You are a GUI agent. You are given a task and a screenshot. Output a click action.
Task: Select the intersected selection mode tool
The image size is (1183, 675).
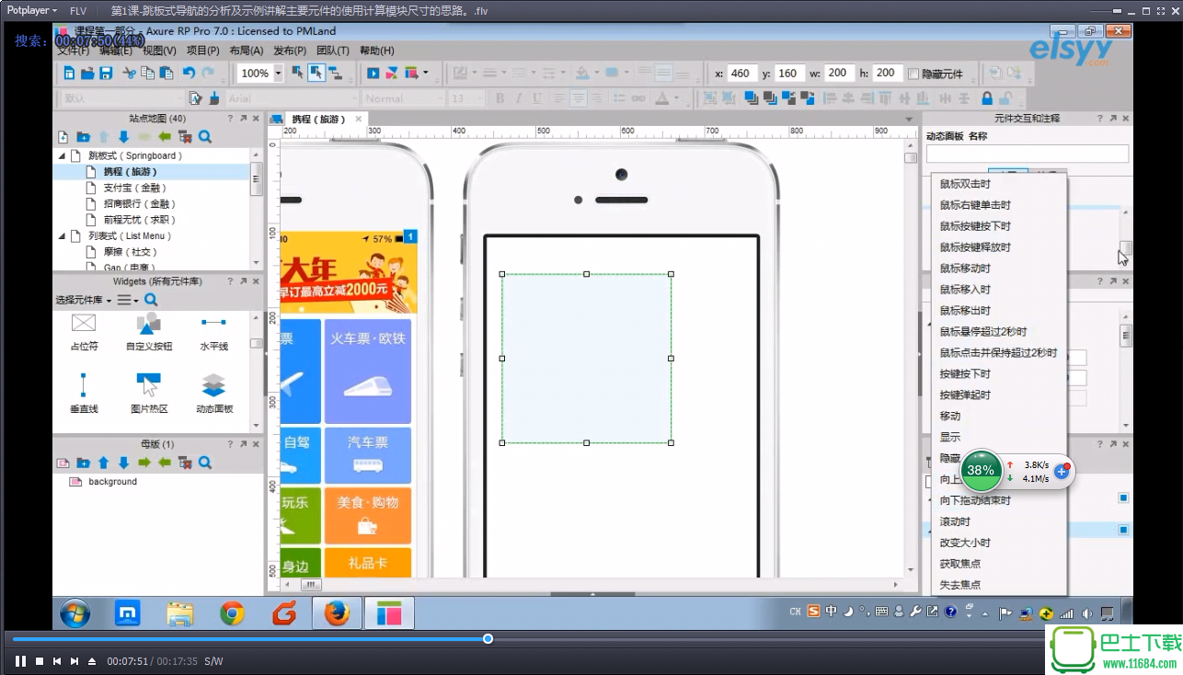(x=298, y=73)
